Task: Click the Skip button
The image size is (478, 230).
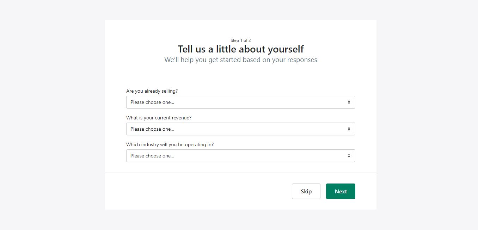Action: [306, 191]
